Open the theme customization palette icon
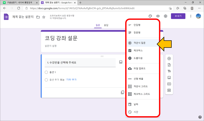 click(150, 16)
